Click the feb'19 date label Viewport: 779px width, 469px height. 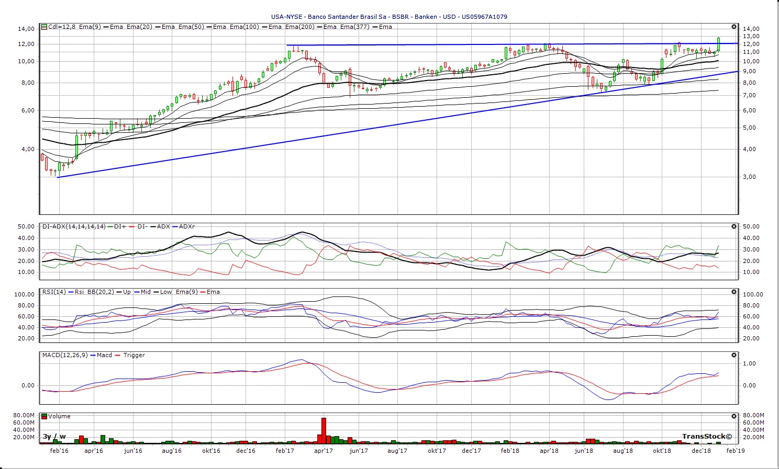[x=736, y=451]
